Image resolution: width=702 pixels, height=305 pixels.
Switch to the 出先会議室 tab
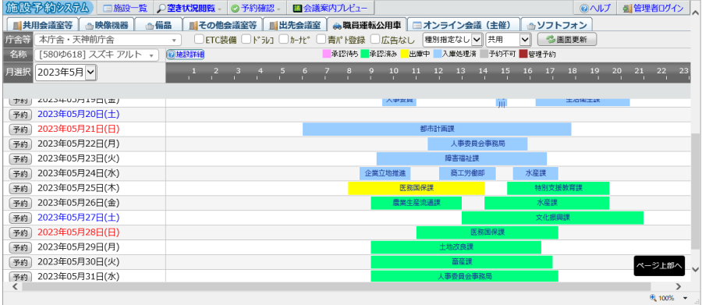point(294,25)
